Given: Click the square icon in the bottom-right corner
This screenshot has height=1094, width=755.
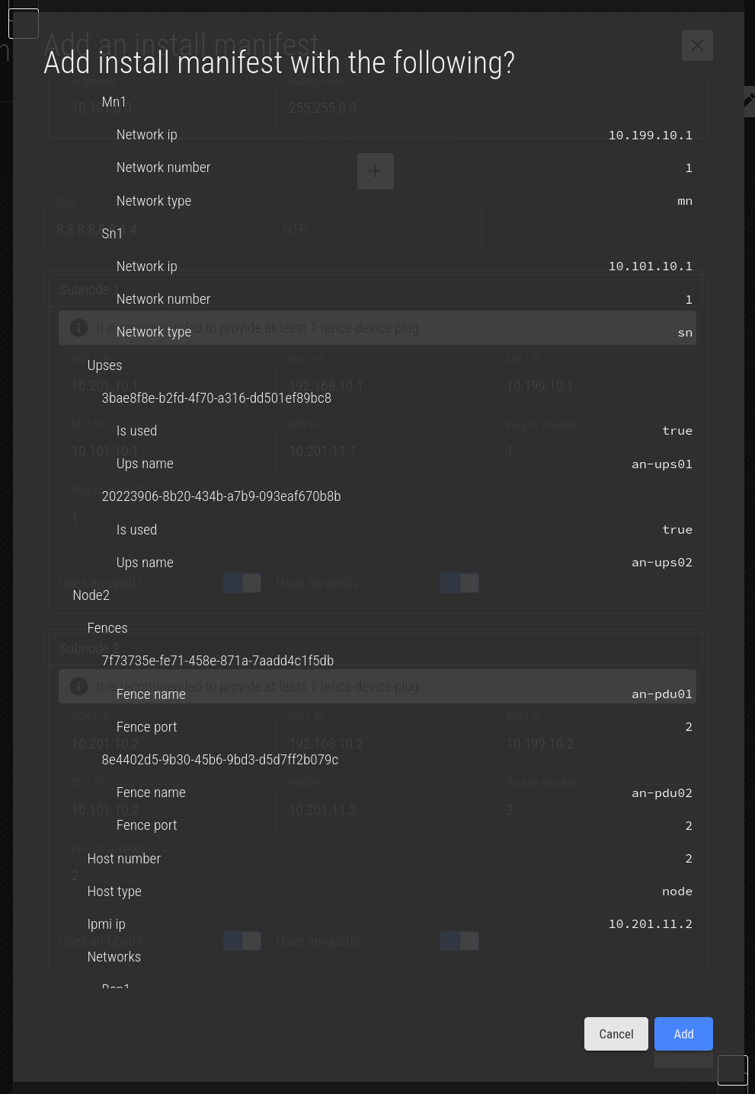Looking at the screenshot, I should (733, 1070).
